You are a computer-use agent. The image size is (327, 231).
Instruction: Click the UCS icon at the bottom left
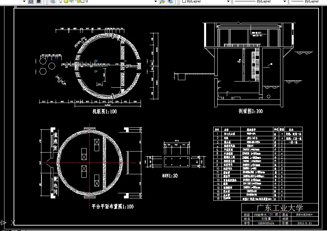point(7,223)
